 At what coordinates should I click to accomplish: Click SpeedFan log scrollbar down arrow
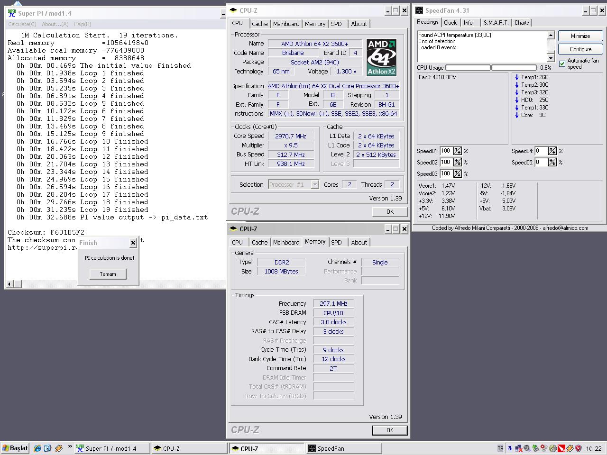551,58
